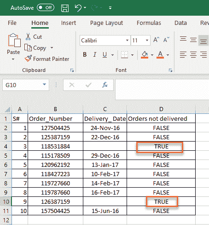Toggle Italic formatting
Screen dimensions: 209x225
tap(95, 54)
